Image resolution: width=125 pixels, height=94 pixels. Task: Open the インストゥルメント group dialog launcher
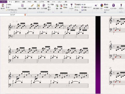(x=53, y=12)
